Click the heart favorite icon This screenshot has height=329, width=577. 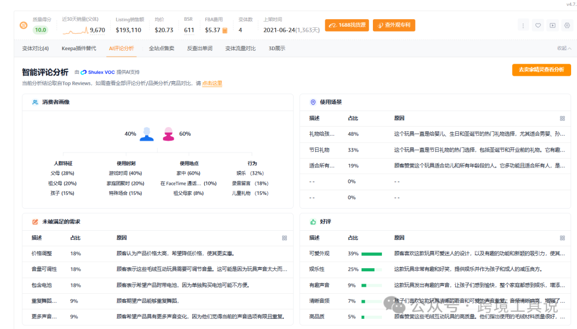(538, 26)
